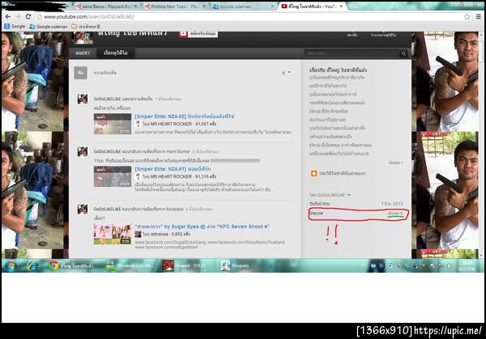This screenshot has height=339, width=486.
Task: Close the active YouTube tab
Action: coord(341,6)
